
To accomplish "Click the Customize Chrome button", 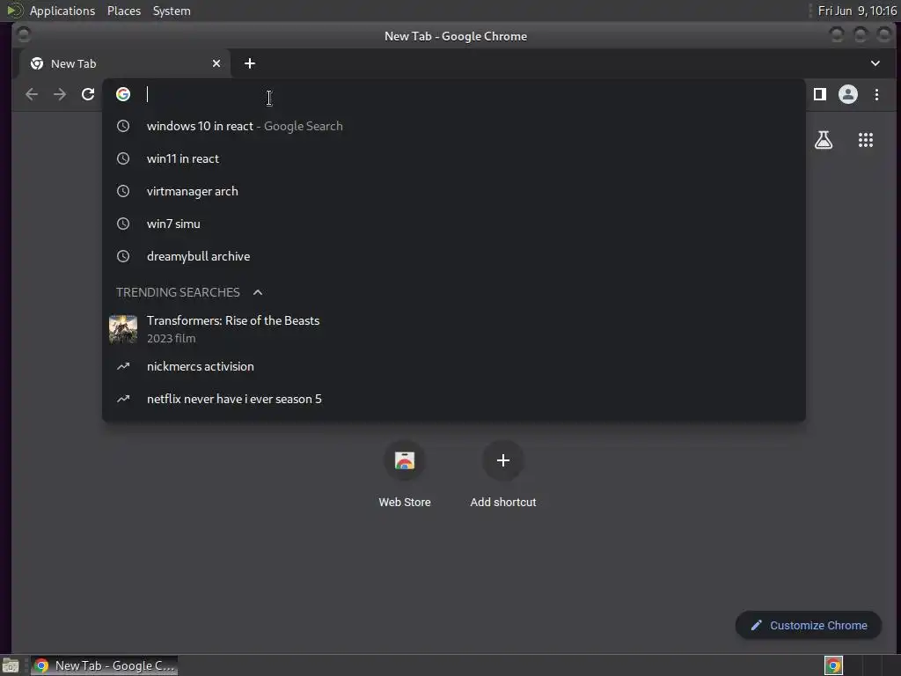I will pyautogui.click(x=809, y=626).
